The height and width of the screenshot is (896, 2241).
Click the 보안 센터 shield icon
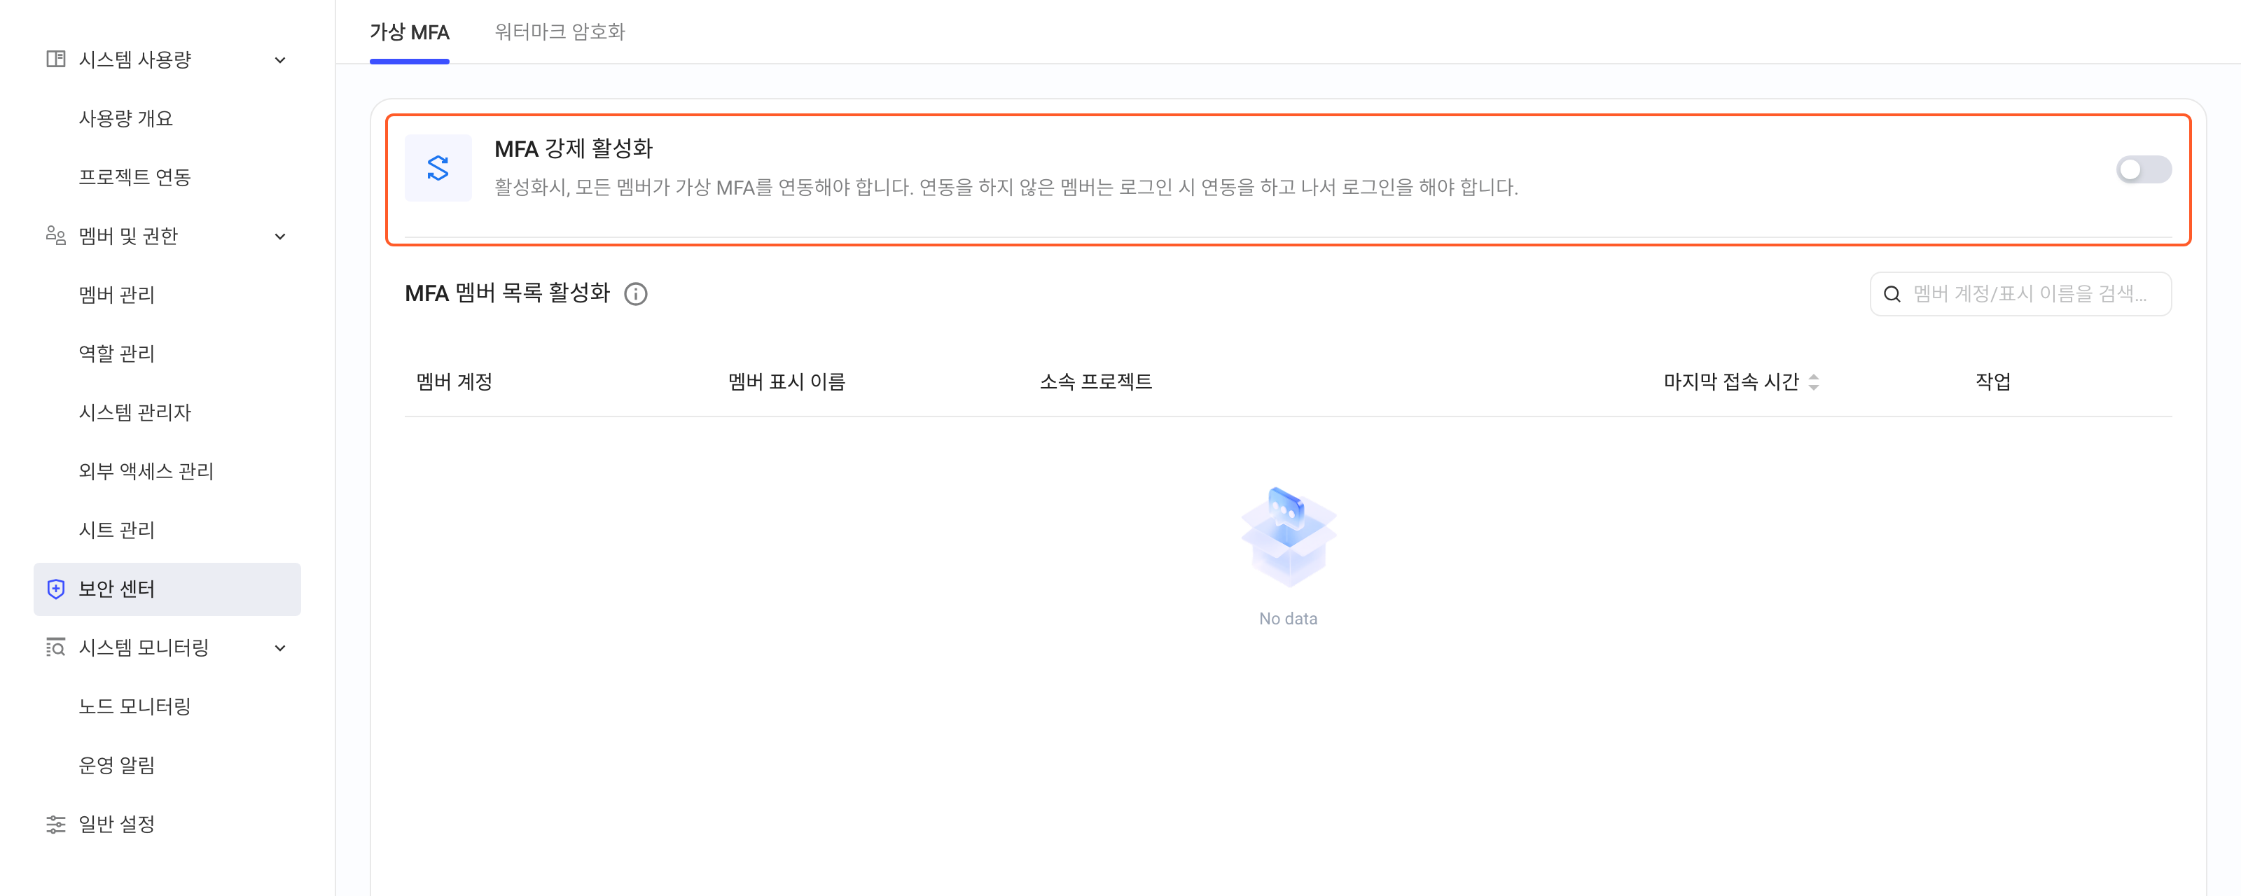pyautogui.click(x=56, y=589)
